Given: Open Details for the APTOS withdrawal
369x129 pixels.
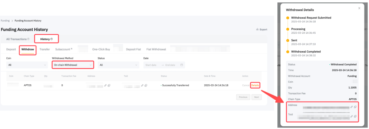Looking at the screenshot, I should [x=255, y=85].
